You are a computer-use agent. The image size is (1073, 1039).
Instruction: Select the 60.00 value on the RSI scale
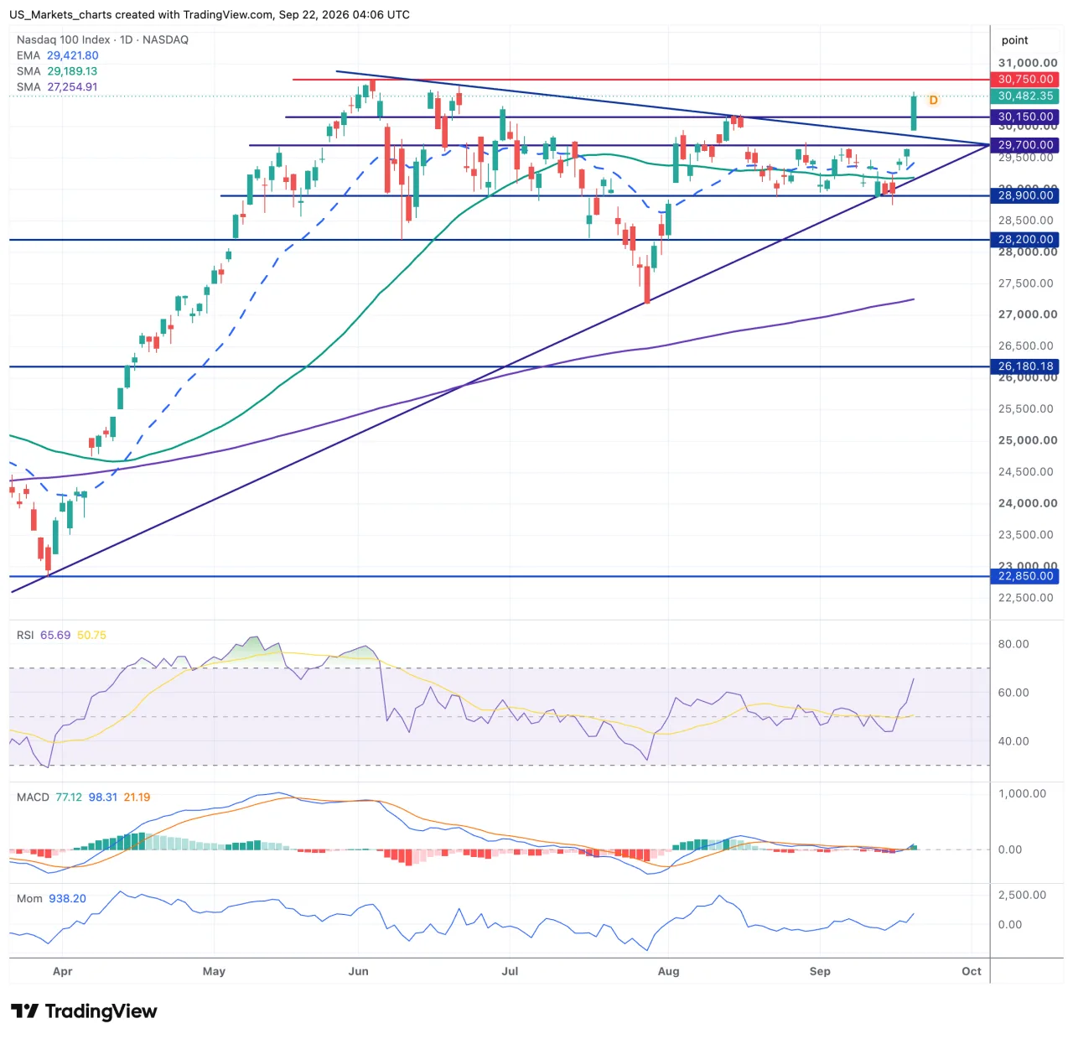click(1013, 693)
